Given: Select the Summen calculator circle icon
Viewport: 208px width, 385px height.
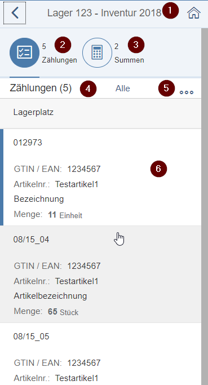Looking at the screenshot, I should click(97, 52).
